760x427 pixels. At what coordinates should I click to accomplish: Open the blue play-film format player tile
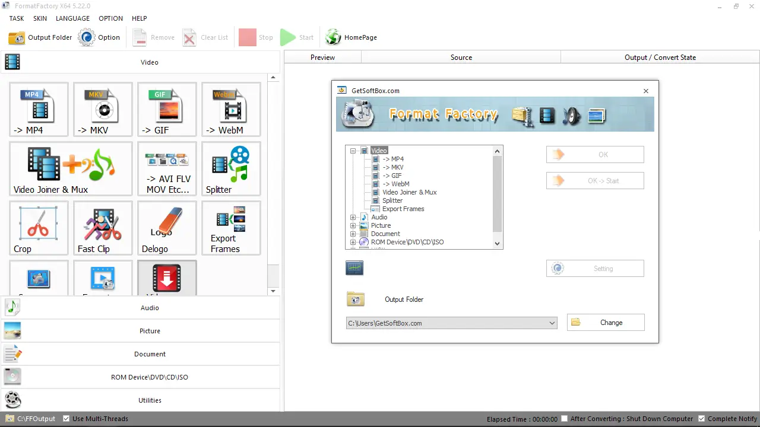point(103,278)
